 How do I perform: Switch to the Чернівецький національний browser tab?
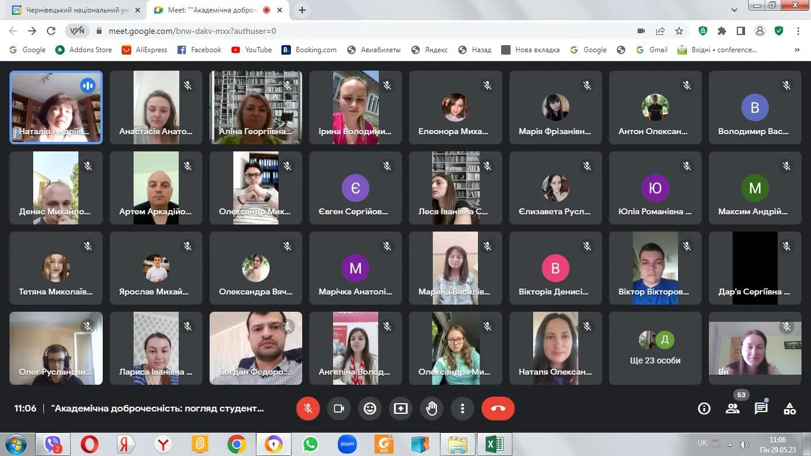[74, 10]
